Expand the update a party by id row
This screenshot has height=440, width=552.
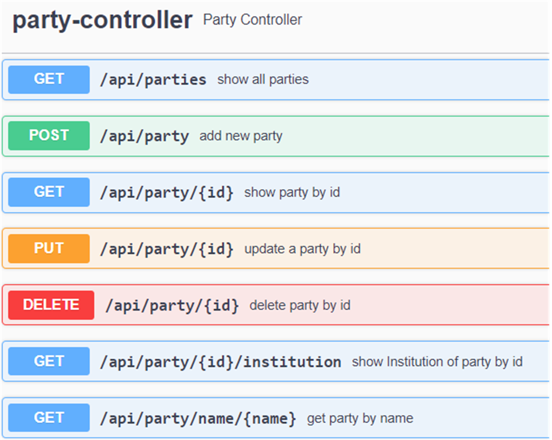click(x=276, y=248)
